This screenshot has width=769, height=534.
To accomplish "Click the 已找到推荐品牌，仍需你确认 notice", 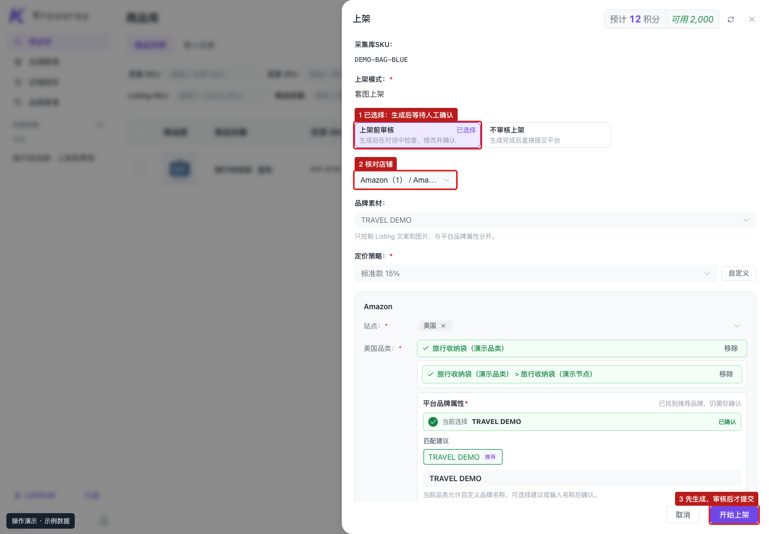I will [700, 404].
